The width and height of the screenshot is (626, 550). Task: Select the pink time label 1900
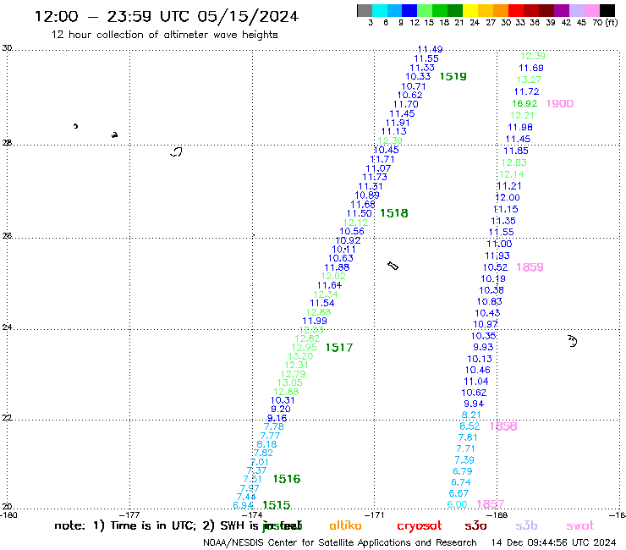click(560, 104)
